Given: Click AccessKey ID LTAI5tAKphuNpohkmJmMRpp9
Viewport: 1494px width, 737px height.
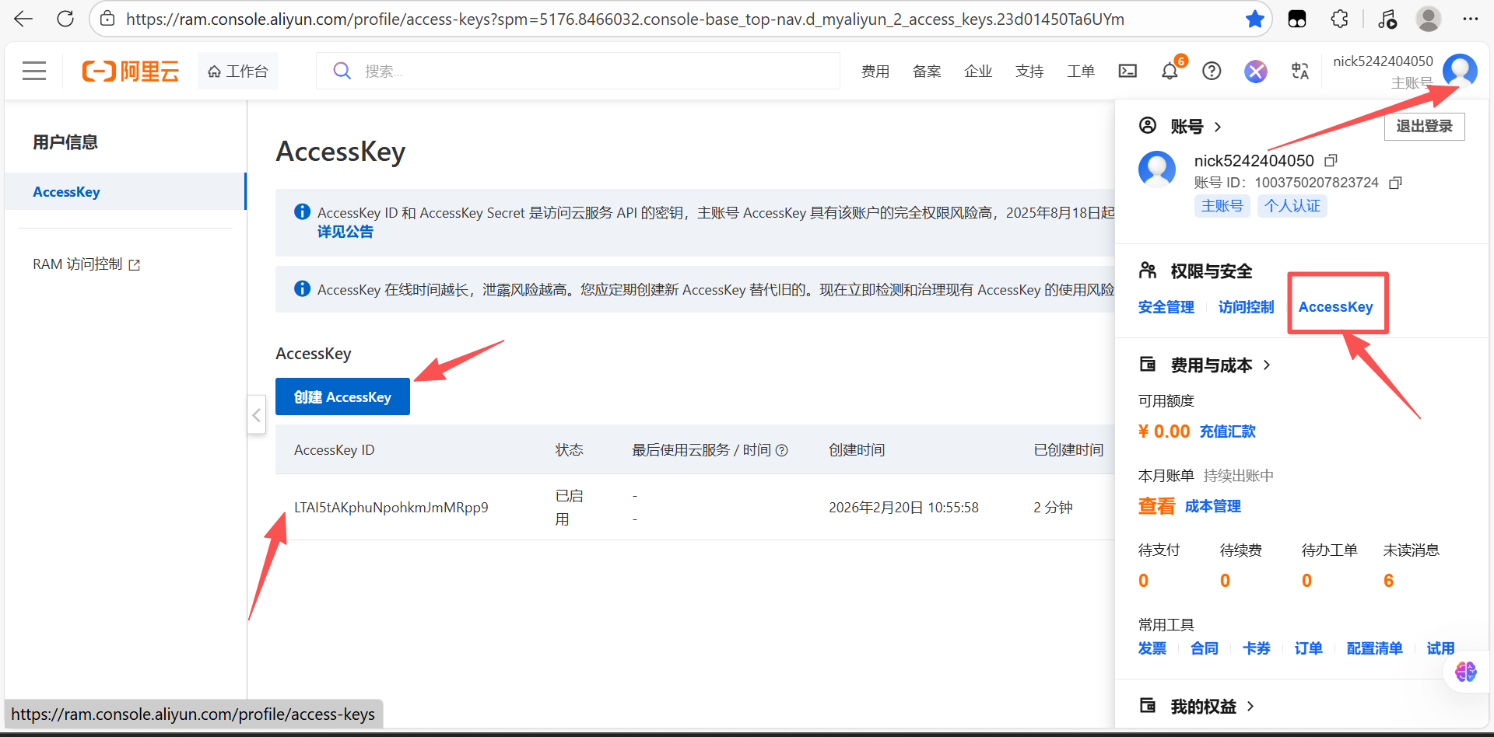Looking at the screenshot, I should pyautogui.click(x=391, y=508).
